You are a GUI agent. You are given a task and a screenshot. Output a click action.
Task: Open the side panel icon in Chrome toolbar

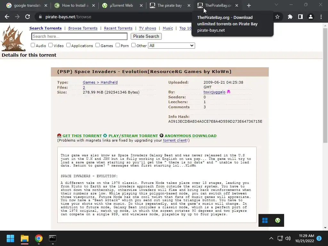pyautogui.click(x=300, y=17)
